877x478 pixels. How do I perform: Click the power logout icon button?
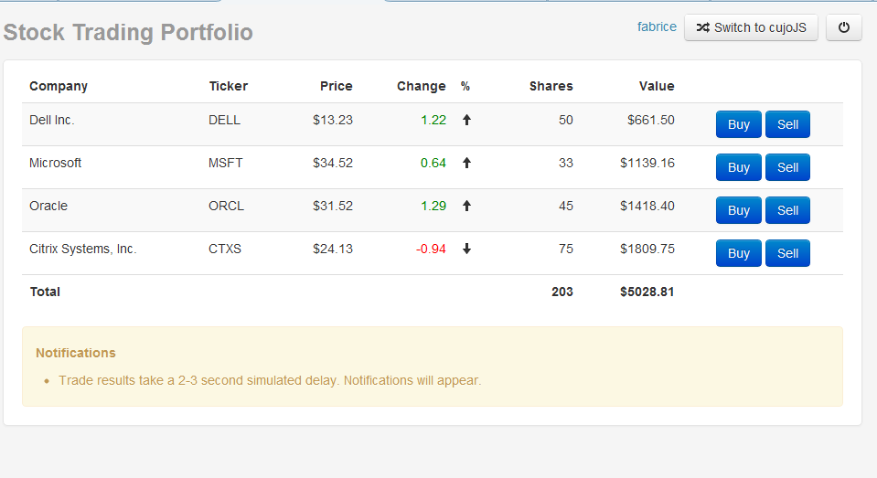(844, 27)
